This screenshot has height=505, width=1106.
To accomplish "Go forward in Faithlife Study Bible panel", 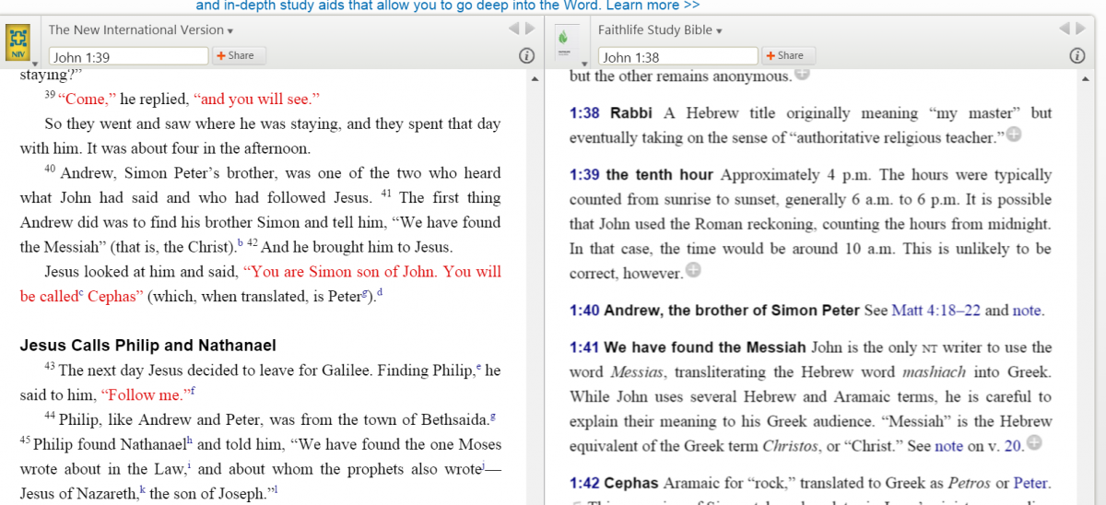I will click(x=1082, y=29).
